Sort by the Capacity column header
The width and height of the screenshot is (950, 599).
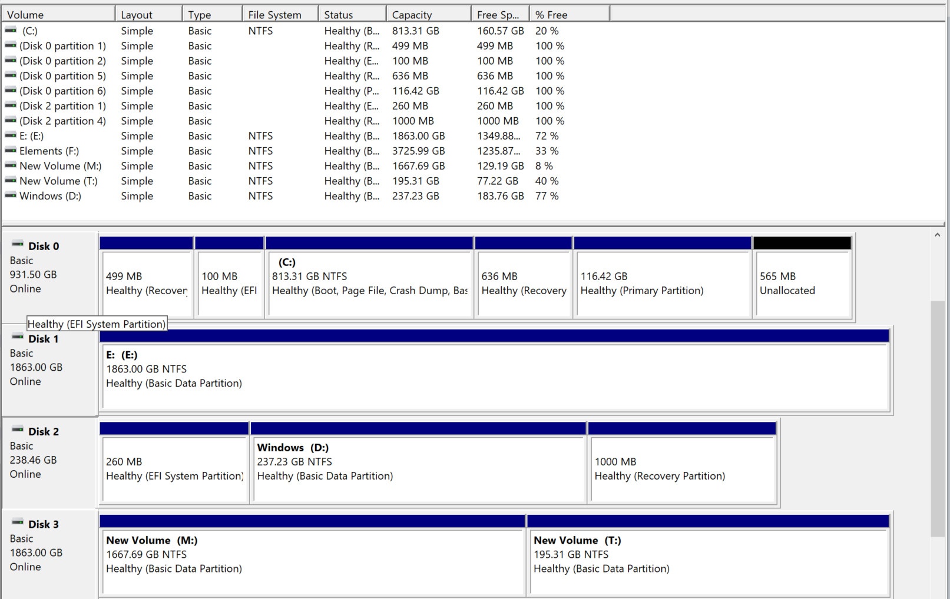pyautogui.click(x=429, y=14)
